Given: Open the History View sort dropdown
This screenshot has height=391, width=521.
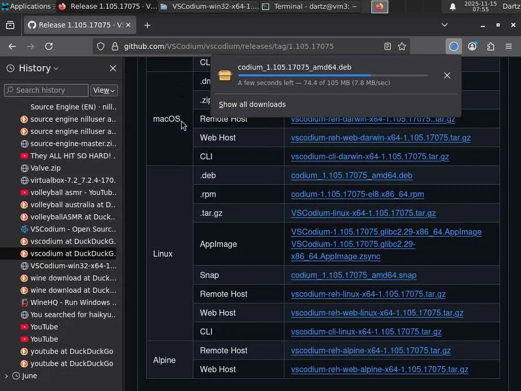Looking at the screenshot, I should pyautogui.click(x=104, y=90).
